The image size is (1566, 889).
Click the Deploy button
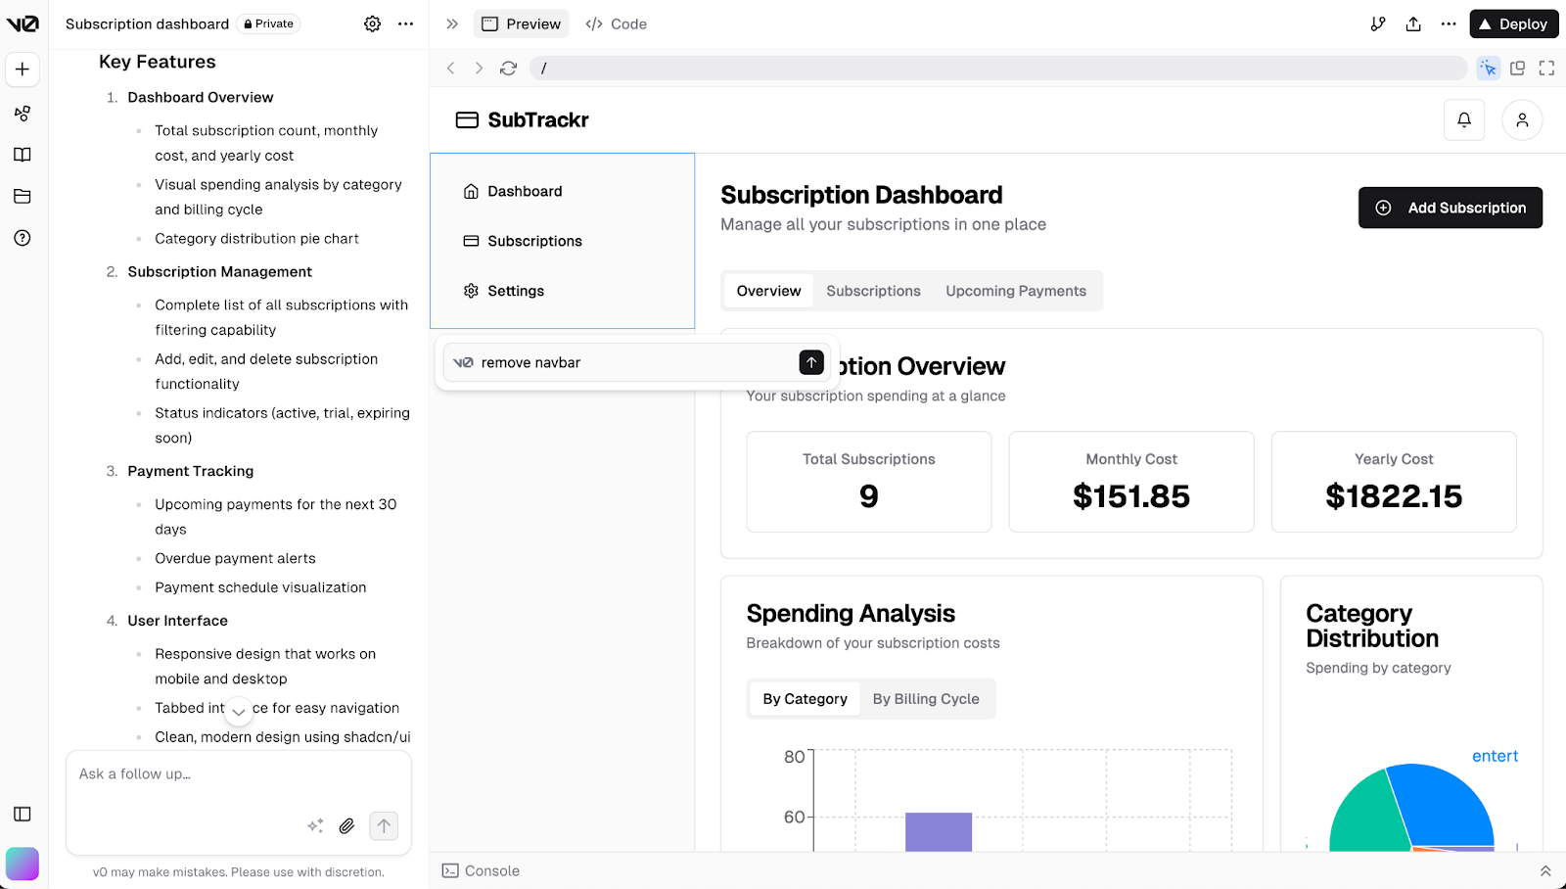pos(1513,23)
